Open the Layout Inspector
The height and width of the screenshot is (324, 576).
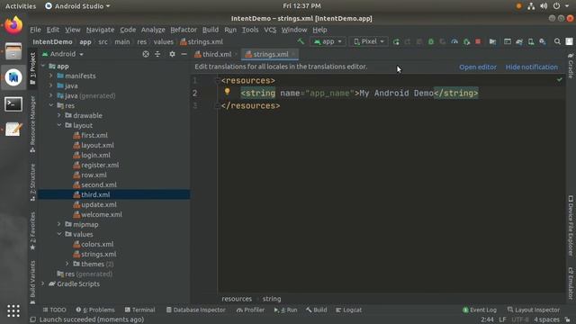click(534, 310)
